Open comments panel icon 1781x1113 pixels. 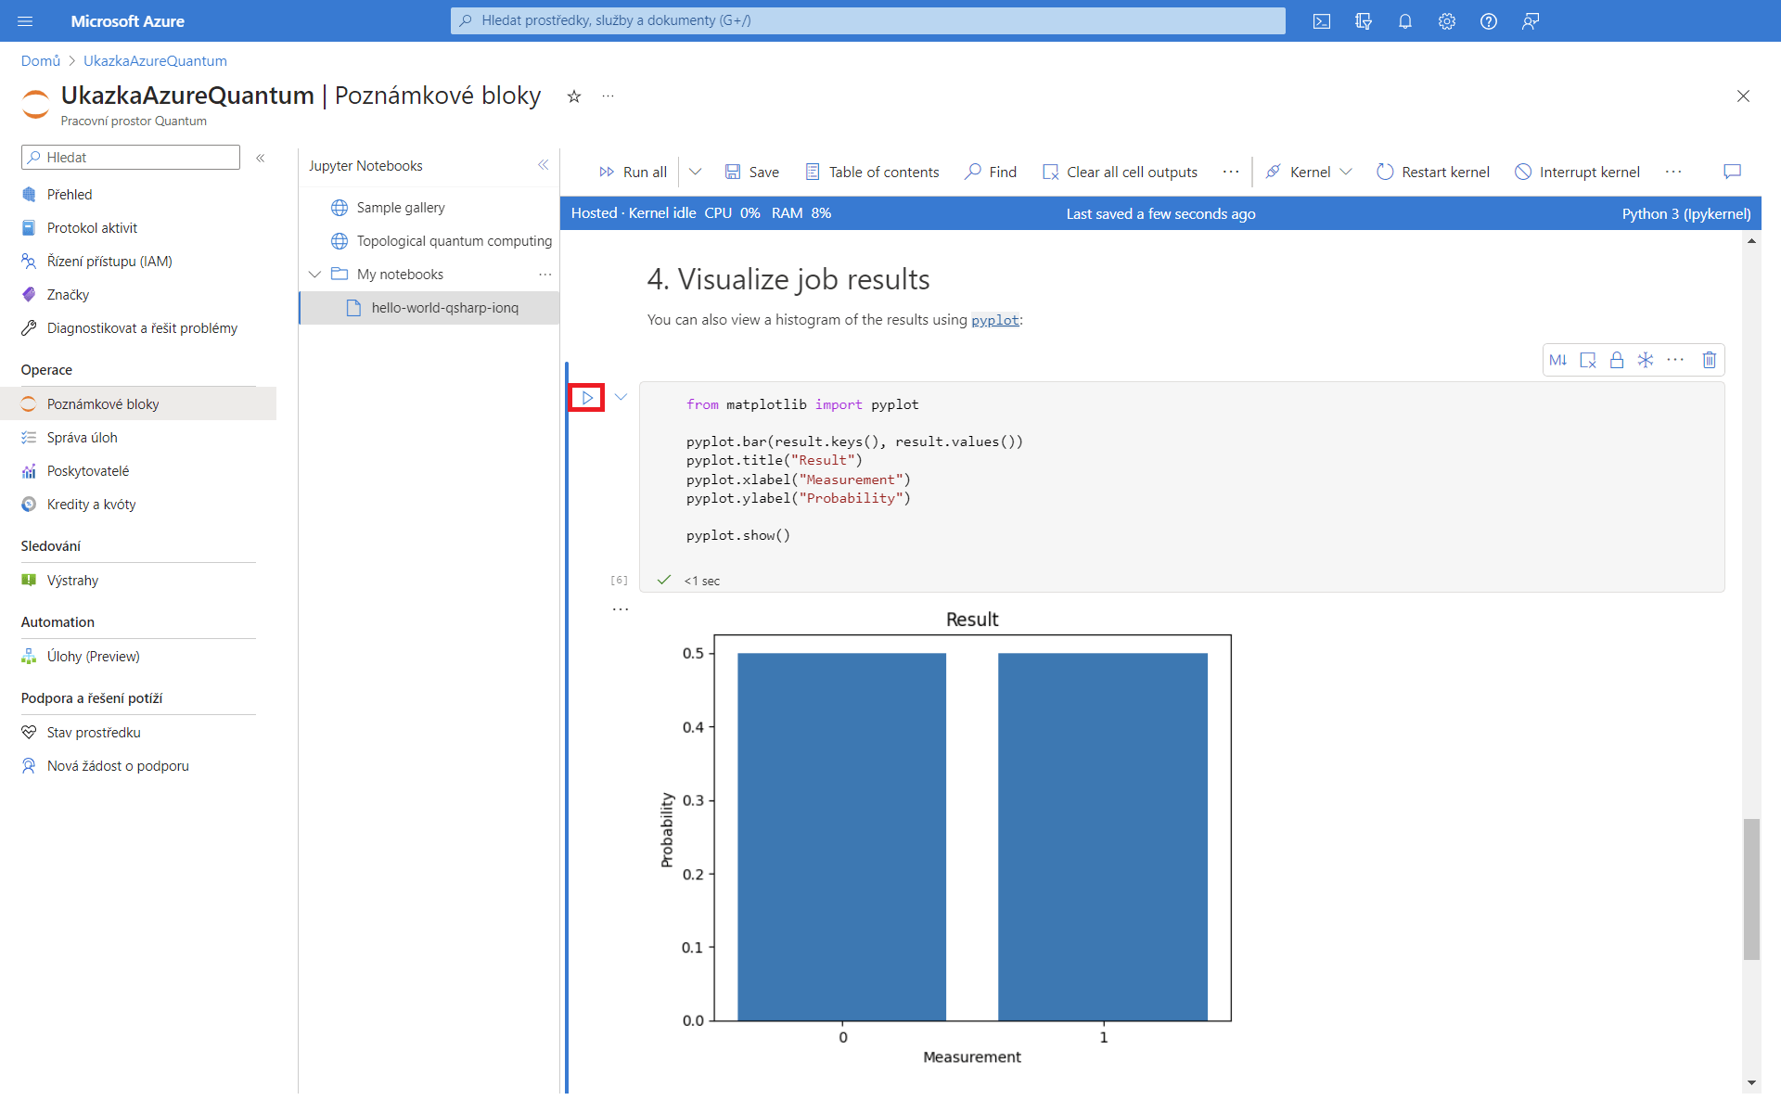pos(1731,172)
